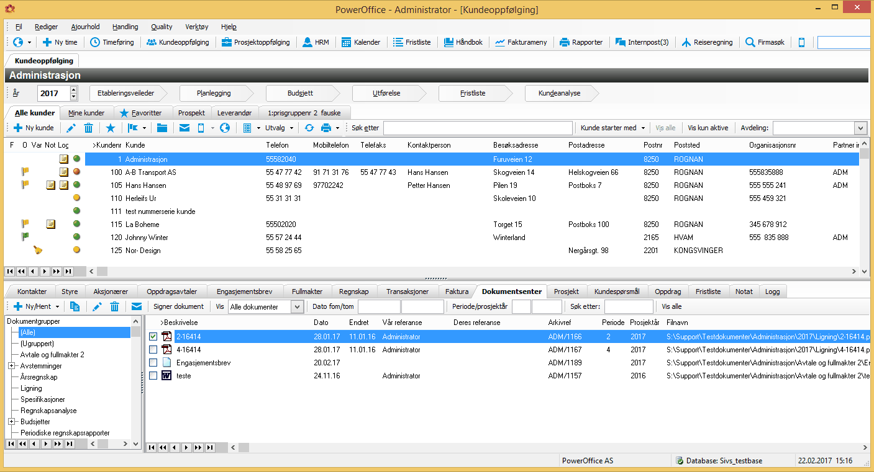Expand the Avstemminger tree node
Viewport: 874px width, 472px height.
[x=11, y=366]
